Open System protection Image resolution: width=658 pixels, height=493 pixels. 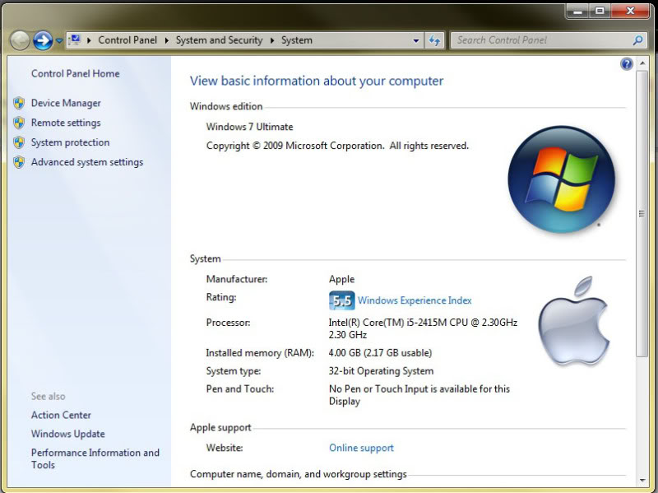point(70,142)
